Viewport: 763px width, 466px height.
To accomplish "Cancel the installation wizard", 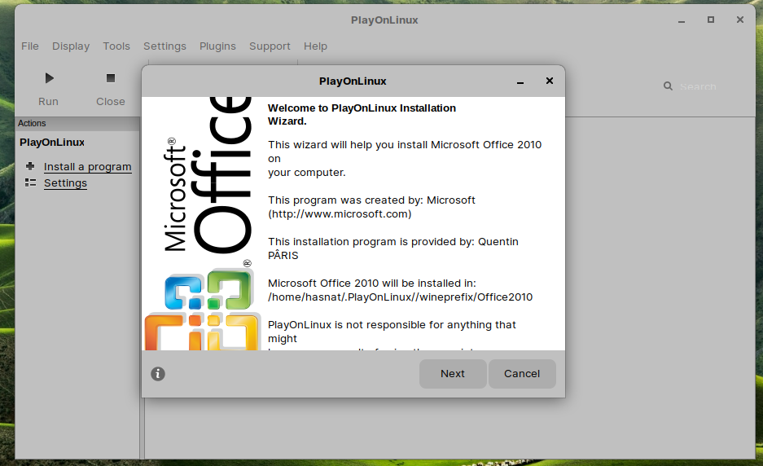I will (522, 374).
